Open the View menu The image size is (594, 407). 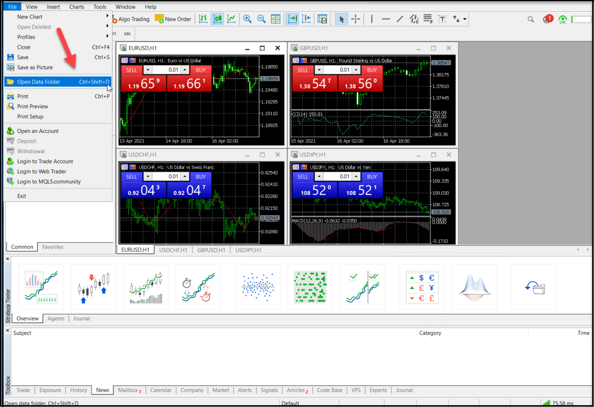[32, 7]
